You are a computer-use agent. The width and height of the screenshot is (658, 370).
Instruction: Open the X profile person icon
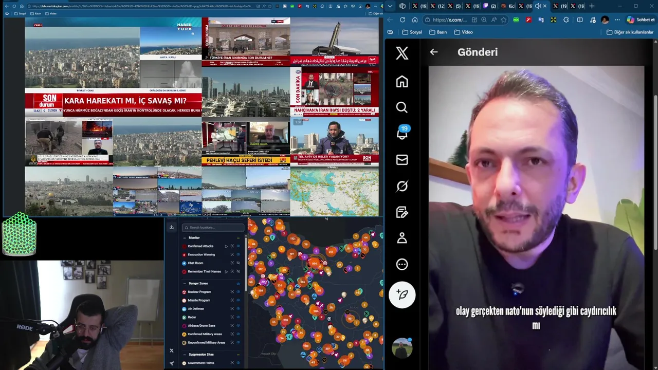point(402,238)
